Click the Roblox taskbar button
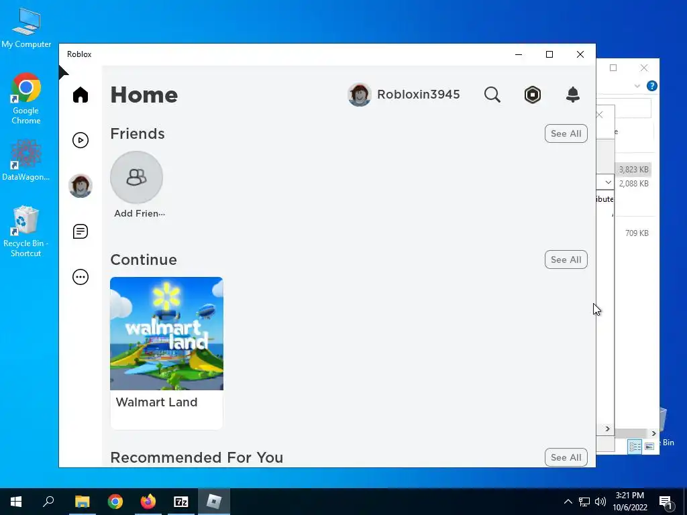The image size is (687, 515). point(214,502)
